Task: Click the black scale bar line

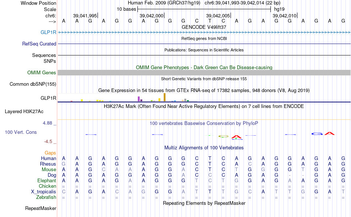Action: [x=204, y=9]
